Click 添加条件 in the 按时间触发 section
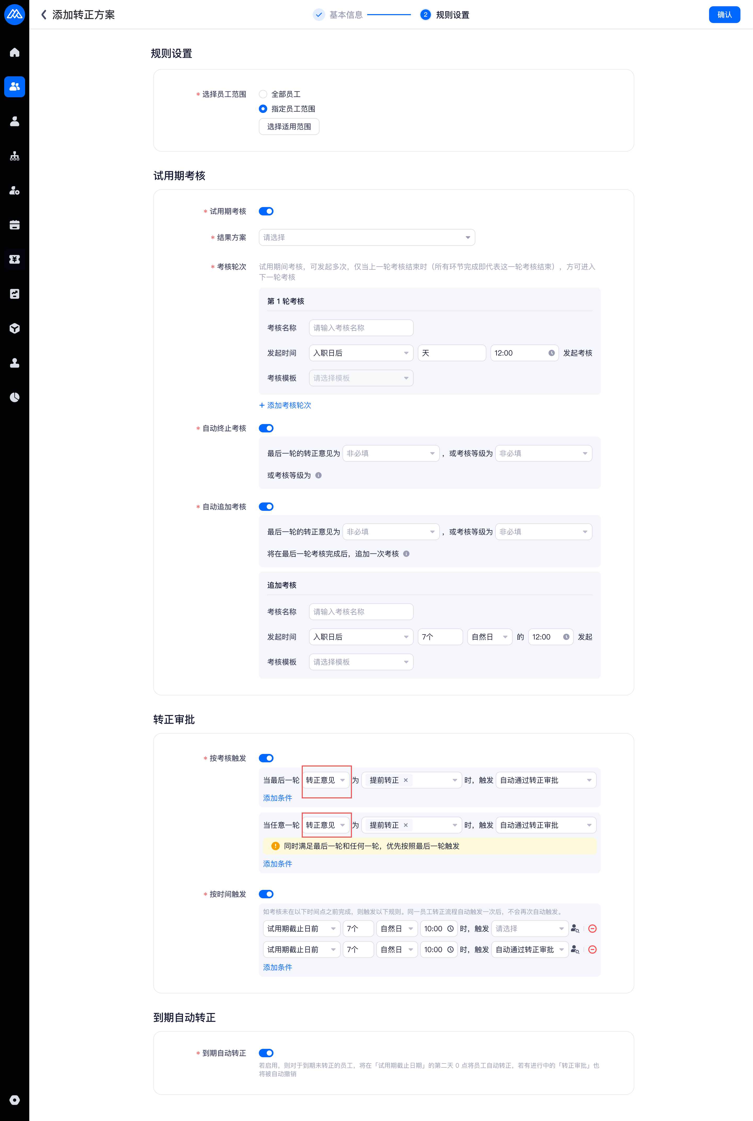Image resolution: width=753 pixels, height=1121 pixels. [x=278, y=967]
